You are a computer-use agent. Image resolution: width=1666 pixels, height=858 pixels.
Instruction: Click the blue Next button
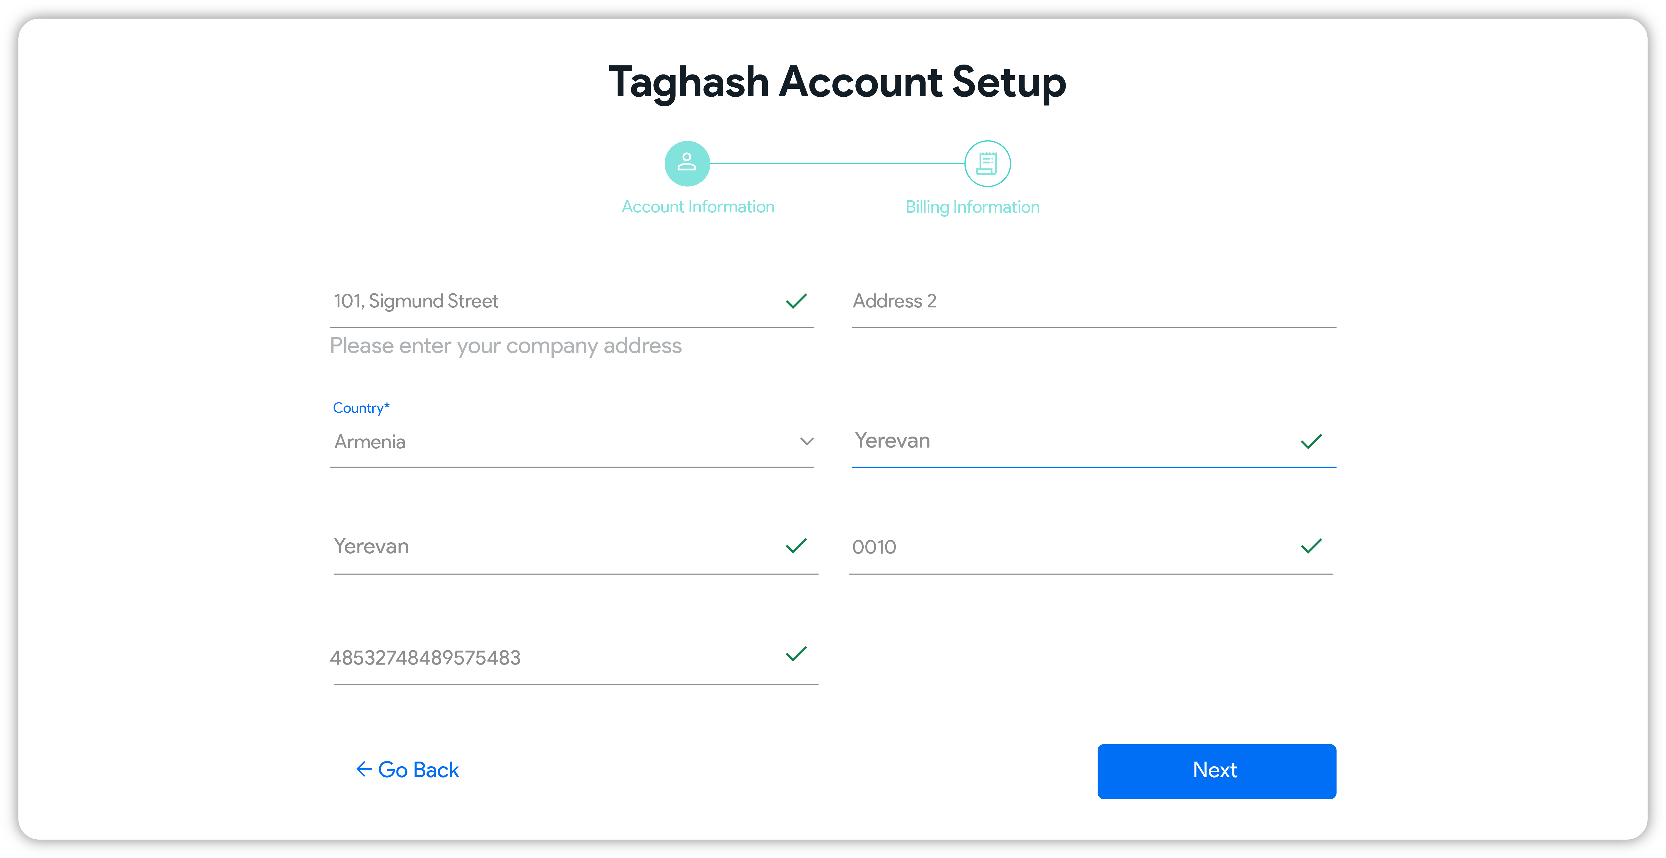point(1216,771)
